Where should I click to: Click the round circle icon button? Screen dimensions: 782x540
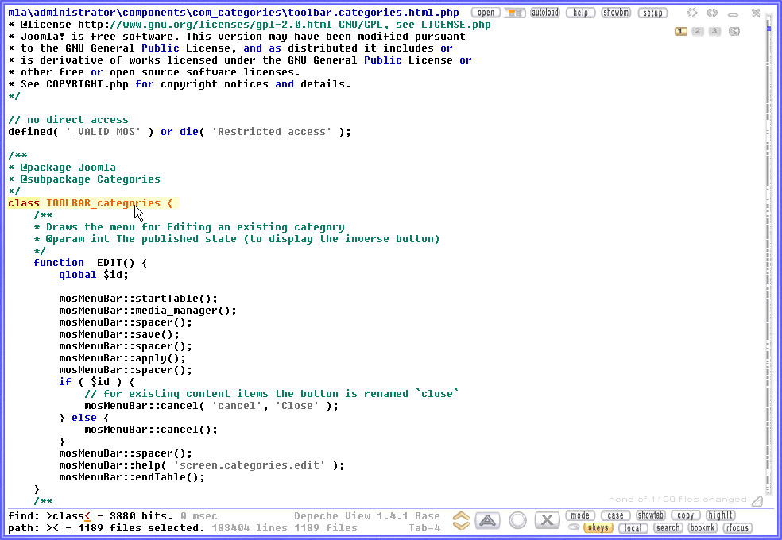[518, 521]
